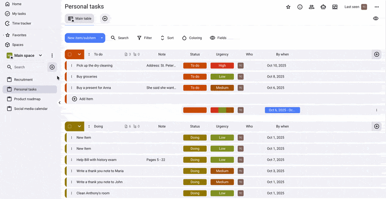Open Time tracker in the sidebar
Viewport: 386px width, 199px height.
click(x=18, y=23)
